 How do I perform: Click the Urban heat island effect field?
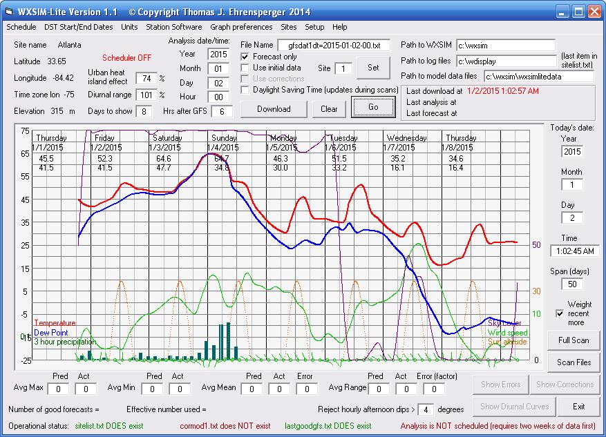[146, 79]
